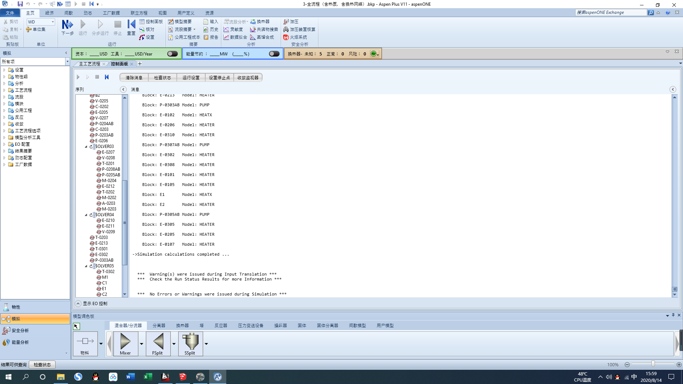Expand the 流股 tree folder
The image size is (683, 384).
(x=4, y=97)
